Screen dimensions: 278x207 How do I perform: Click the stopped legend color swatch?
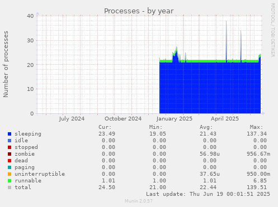click(10, 147)
